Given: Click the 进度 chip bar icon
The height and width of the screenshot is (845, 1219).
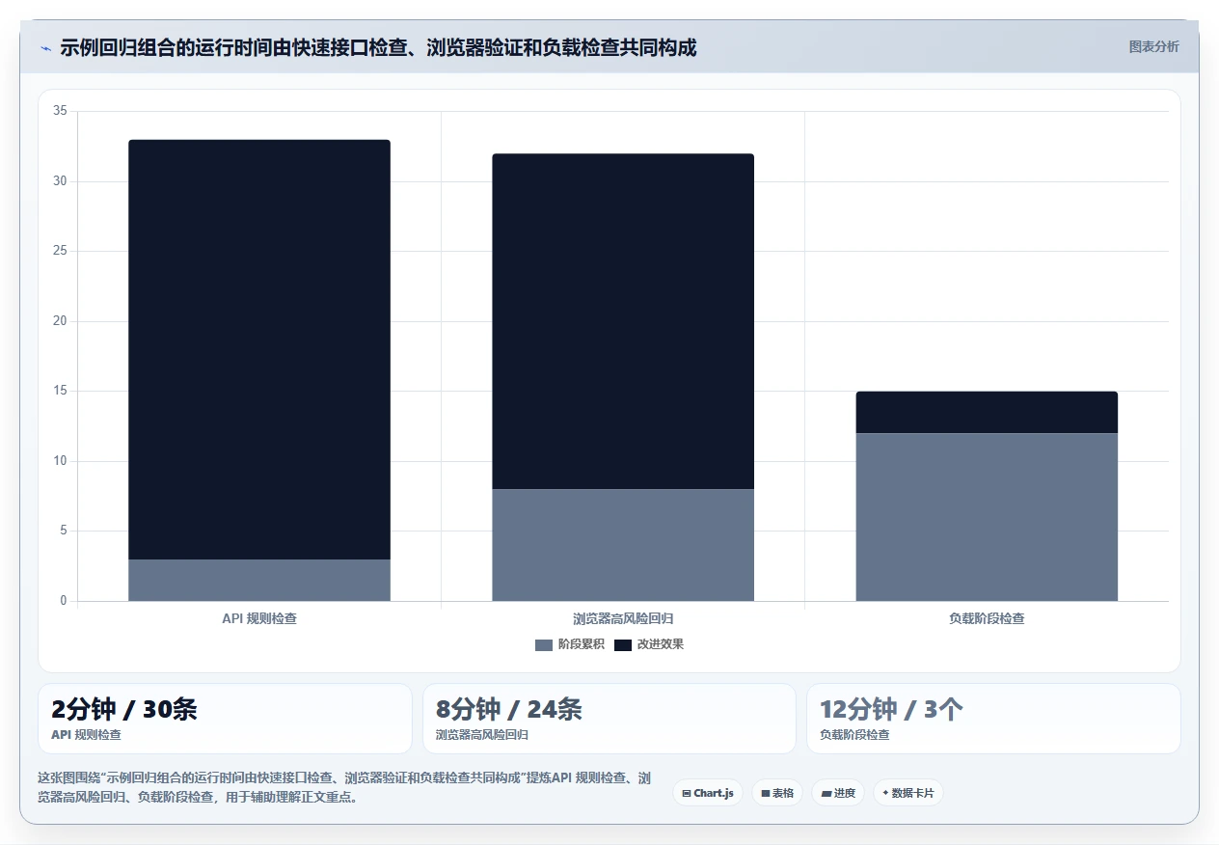Looking at the screenshot, I should pos(826,794).
